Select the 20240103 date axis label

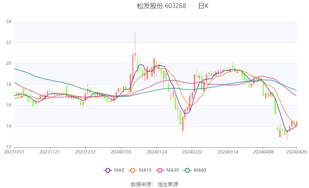click(x=121, y=152)
